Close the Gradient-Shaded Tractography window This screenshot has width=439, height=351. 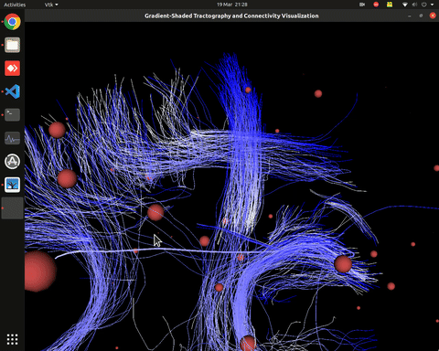pos(433,16)
